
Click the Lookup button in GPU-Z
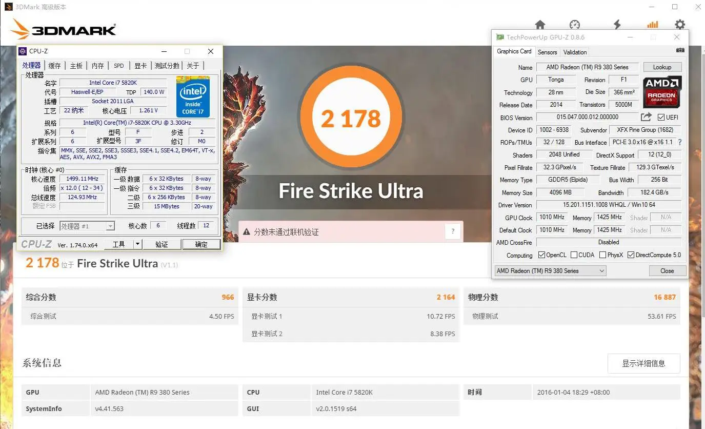pos(662,67)
